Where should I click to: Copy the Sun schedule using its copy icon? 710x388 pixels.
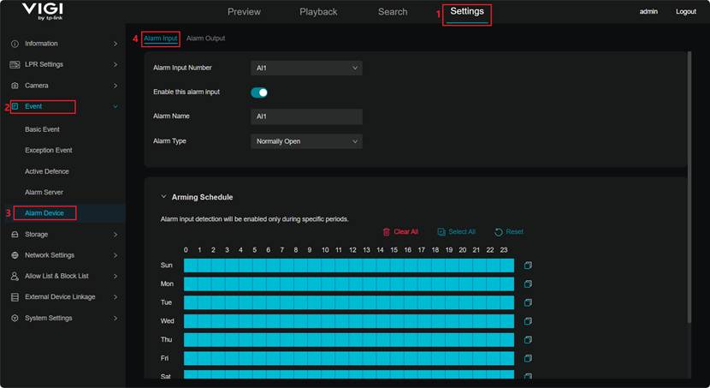tap(528, 266)
